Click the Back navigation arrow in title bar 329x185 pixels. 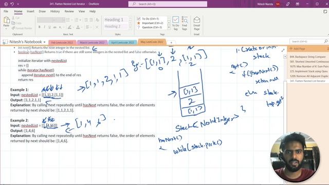[6, 4]
